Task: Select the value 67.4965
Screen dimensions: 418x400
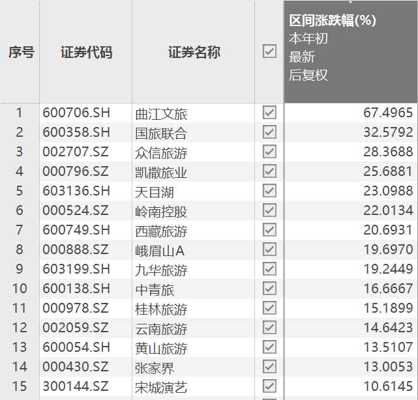Action: [388, 113]
